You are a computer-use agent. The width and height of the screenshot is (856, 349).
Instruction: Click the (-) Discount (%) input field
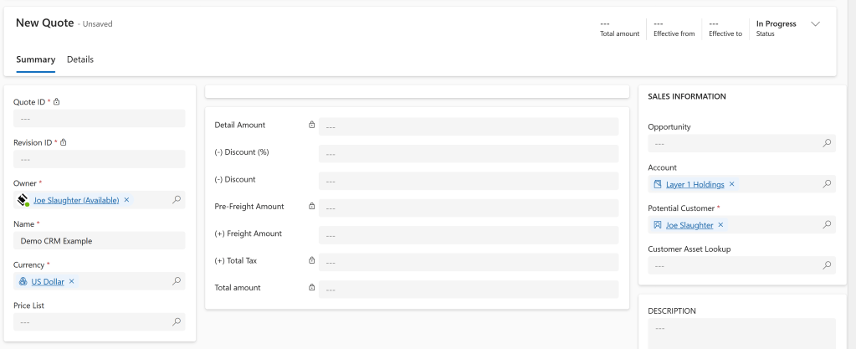[x=469, y=154]
